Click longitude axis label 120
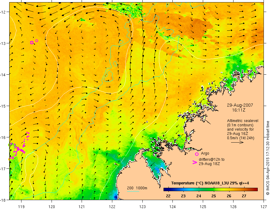Viewport: 270px width, 209px height. 52,206
